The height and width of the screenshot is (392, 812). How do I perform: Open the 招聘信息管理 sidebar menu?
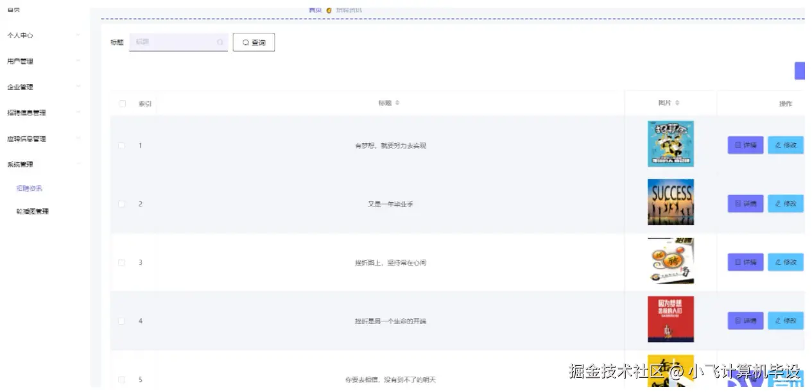coord(44,113)
